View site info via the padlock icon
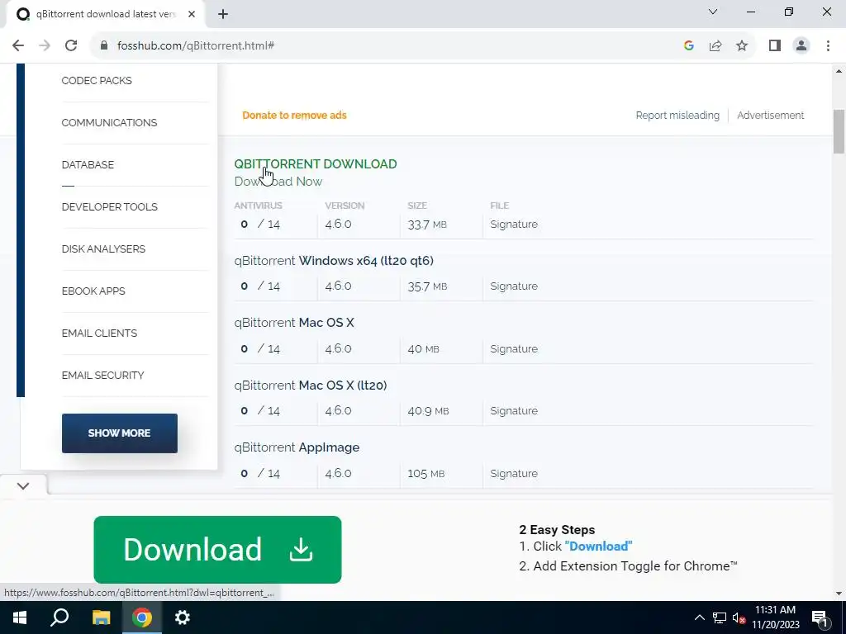 [104, 46]
